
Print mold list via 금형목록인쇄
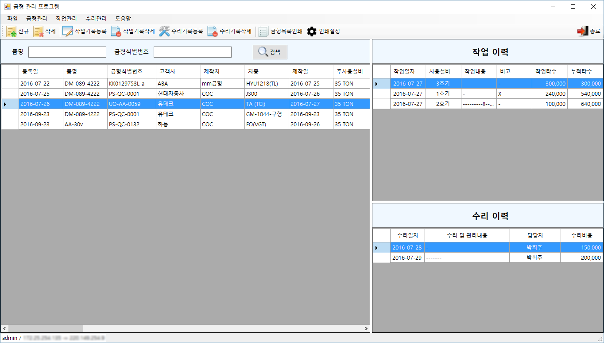[281, 31]
